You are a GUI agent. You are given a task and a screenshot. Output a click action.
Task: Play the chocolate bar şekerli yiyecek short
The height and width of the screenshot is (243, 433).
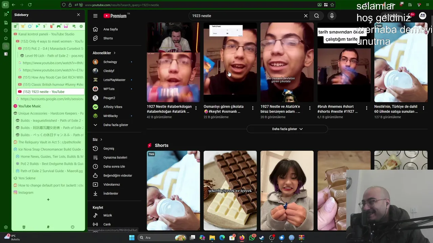click(230, 191)
